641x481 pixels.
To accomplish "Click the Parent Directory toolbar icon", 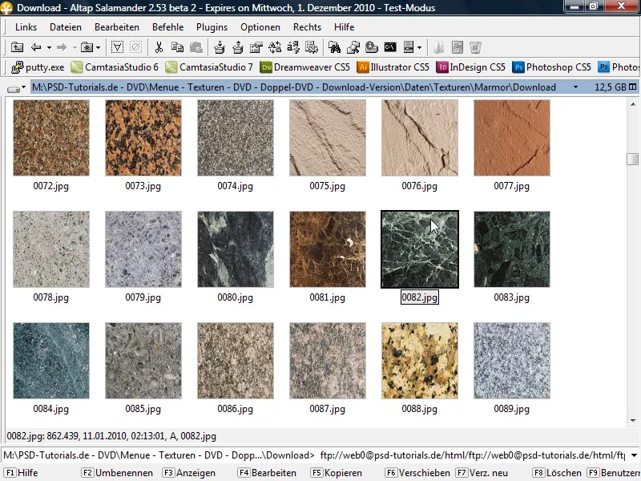I will click(x=17, y=47).
